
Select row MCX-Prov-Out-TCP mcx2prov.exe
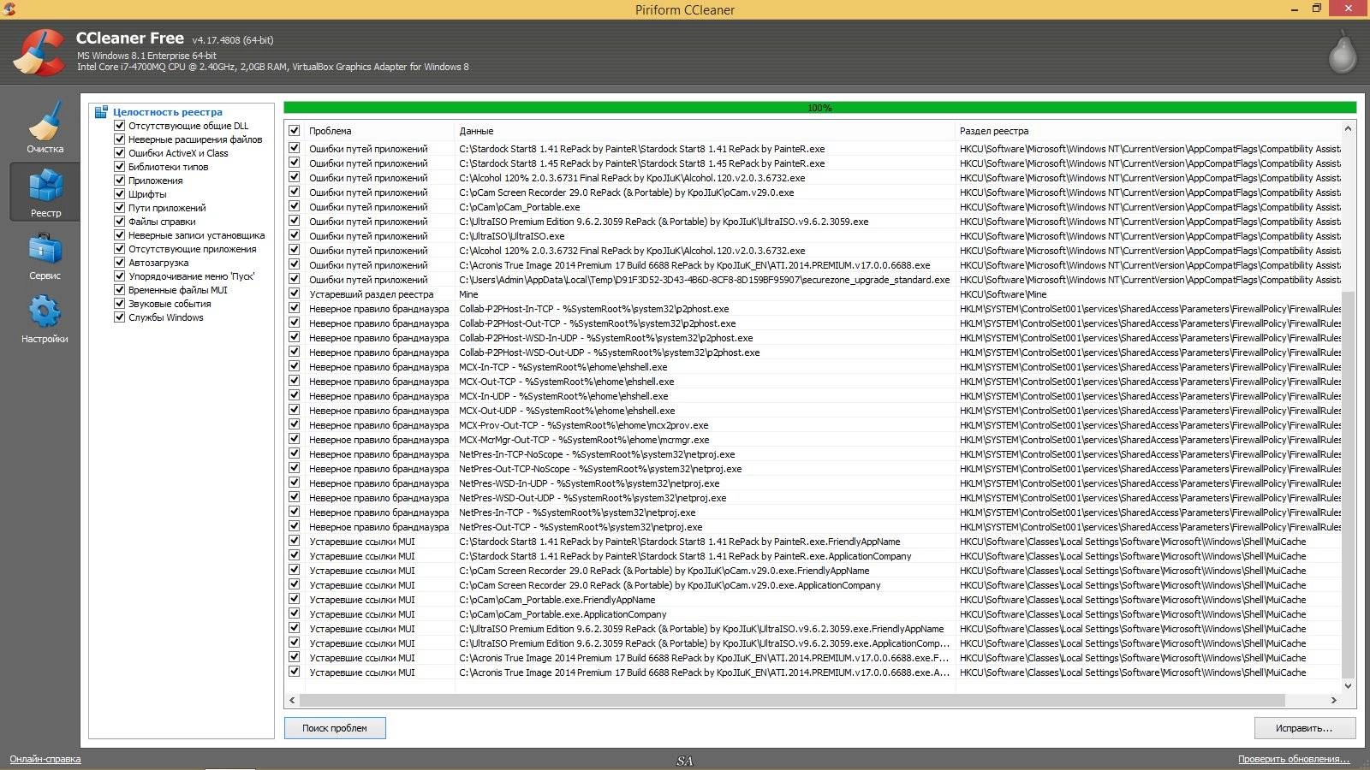[x=813, y=425]
